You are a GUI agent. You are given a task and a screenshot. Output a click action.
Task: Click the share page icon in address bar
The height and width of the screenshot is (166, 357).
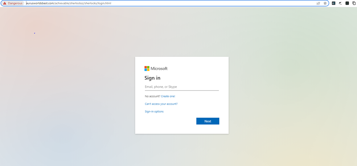[x=318, y=3]
